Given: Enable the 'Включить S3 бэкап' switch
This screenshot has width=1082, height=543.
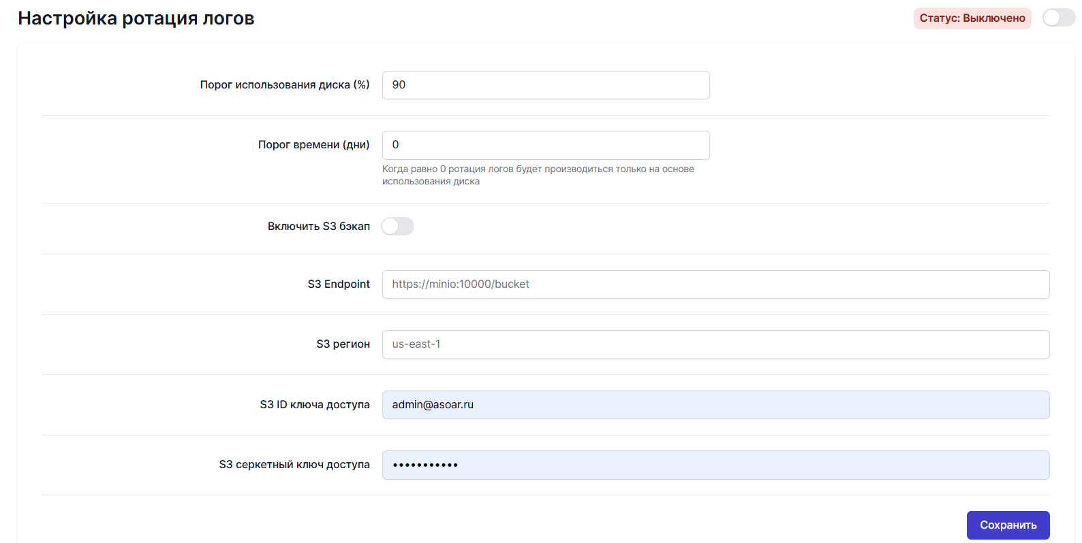Looking at the screenshot, I should (x=397, y=227).
